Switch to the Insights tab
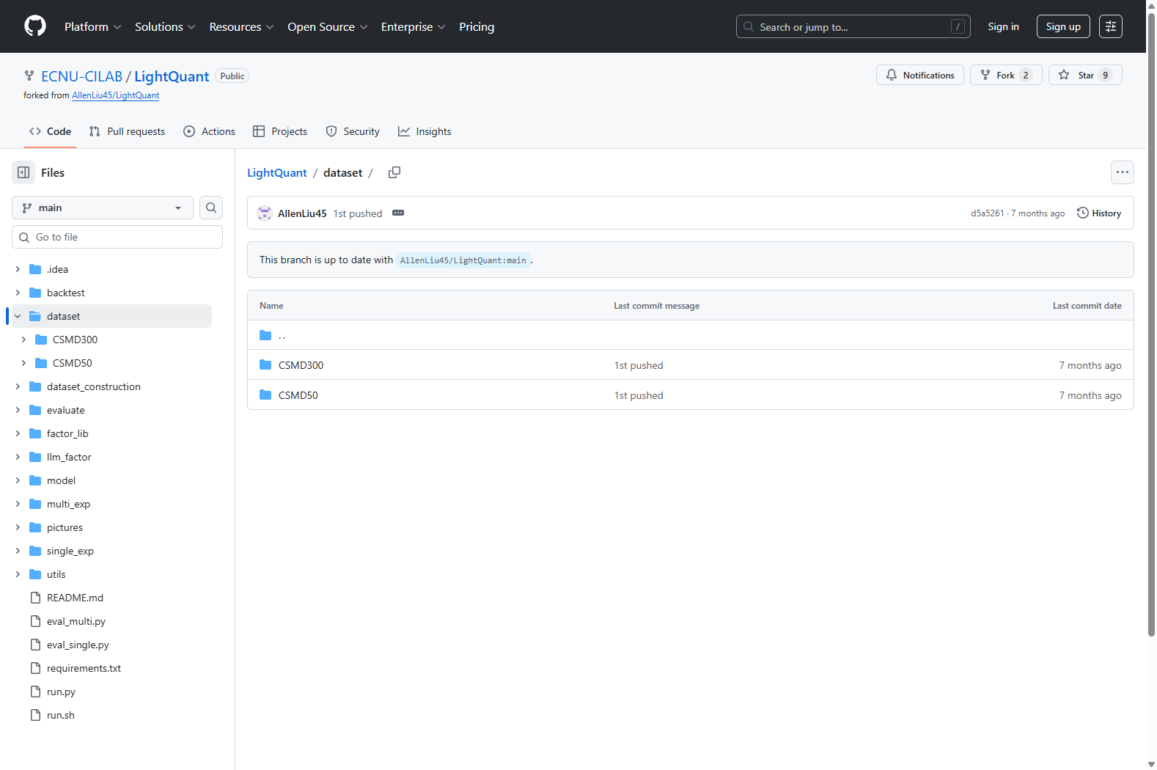Image resolution: width=1157 pixels, height=770 pixels. click(425, 131)
